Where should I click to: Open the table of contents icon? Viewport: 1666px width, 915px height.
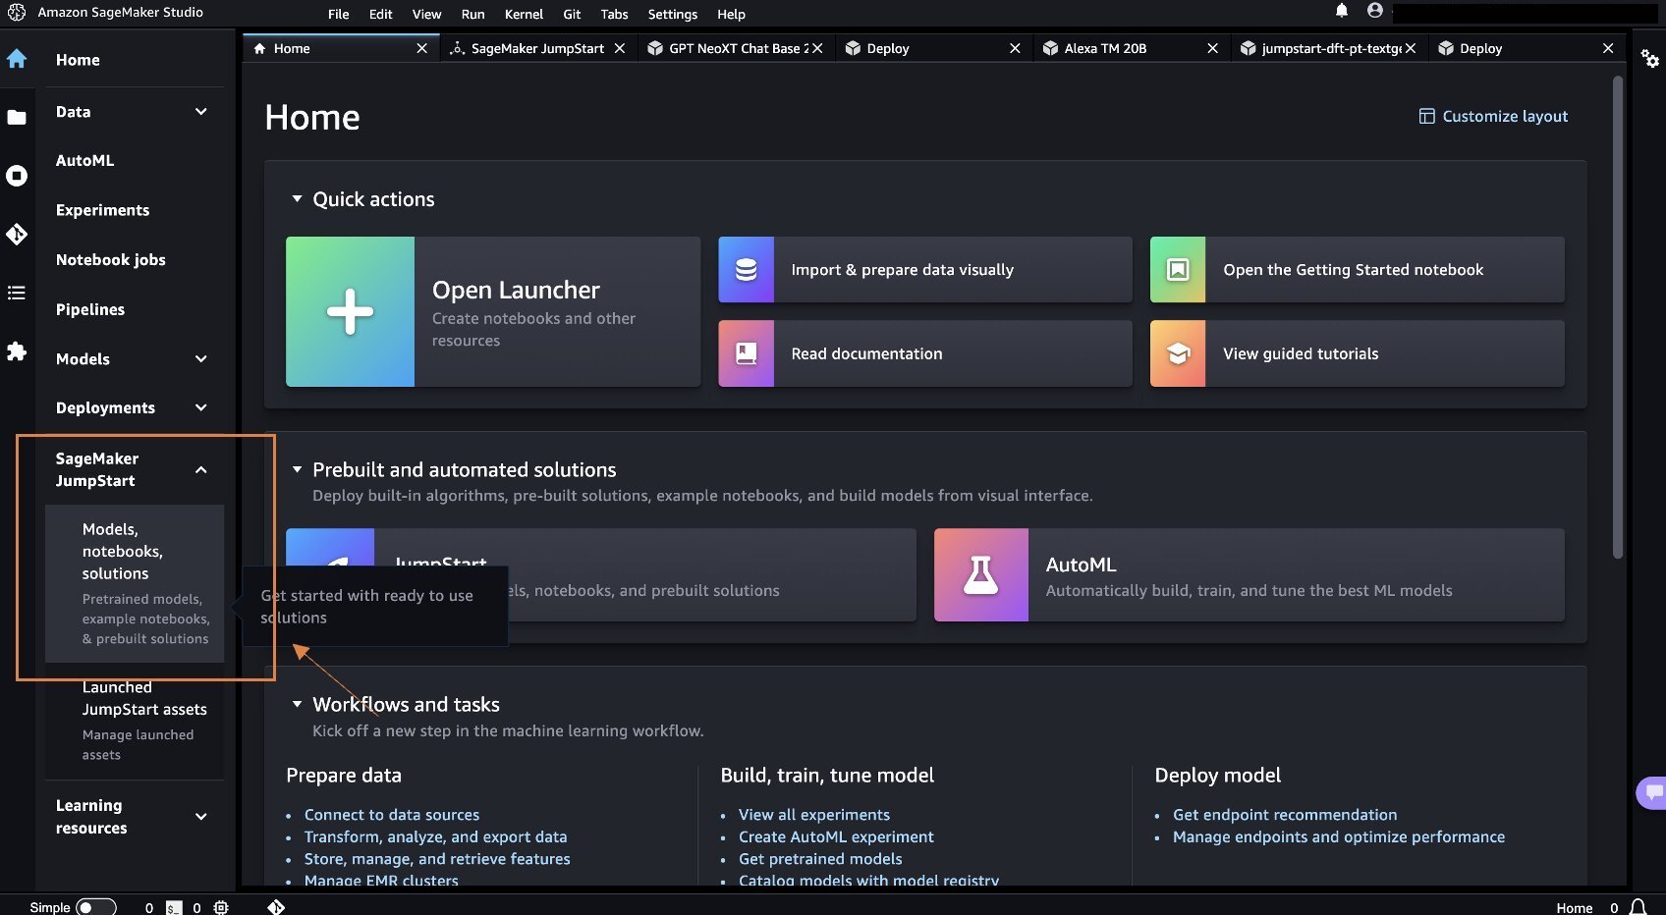point(17,293)
